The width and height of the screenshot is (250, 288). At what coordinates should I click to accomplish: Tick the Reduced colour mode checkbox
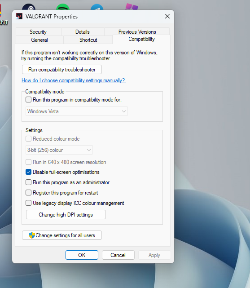point(28,139)
